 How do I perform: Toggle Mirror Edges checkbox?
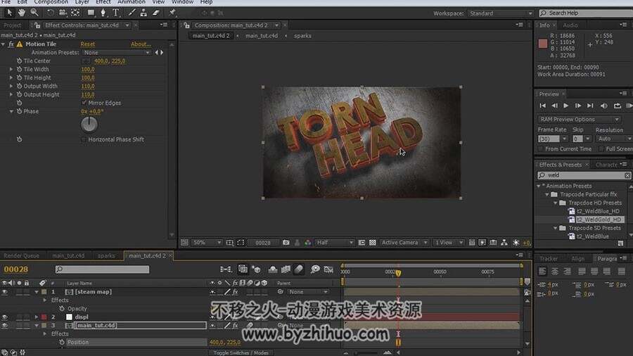click(84, 103)
